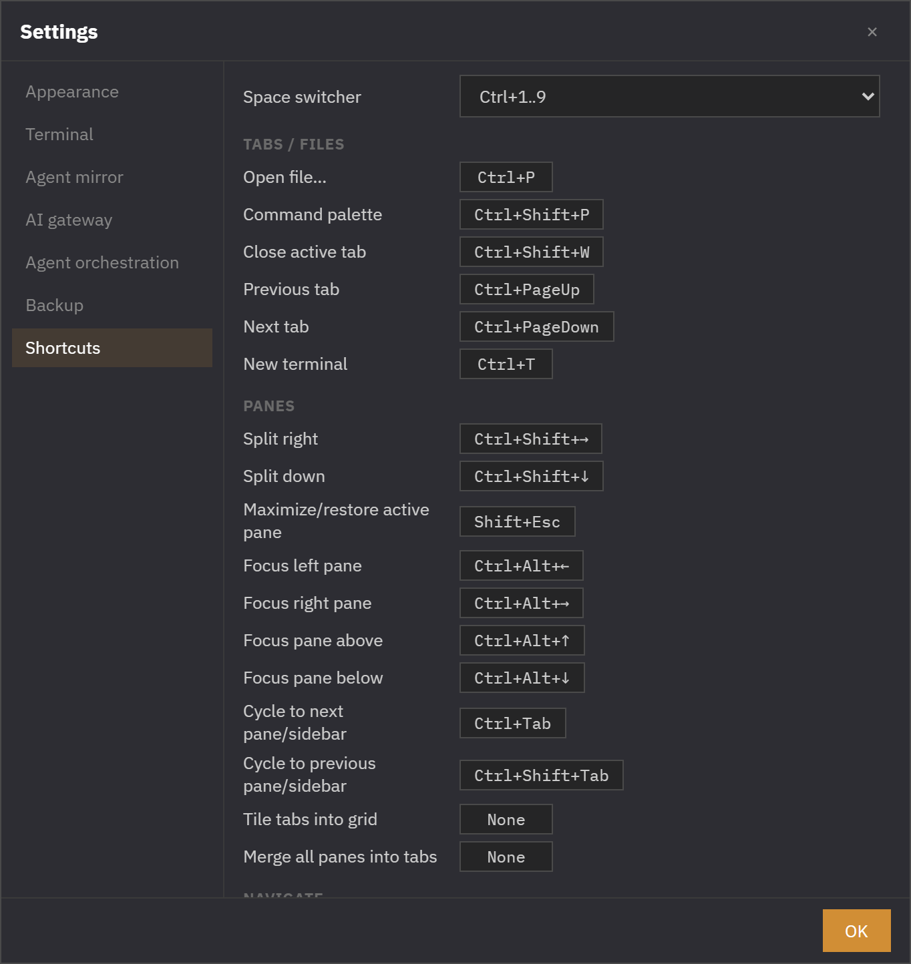Change the Split right shortcut
The height and width of the screenshot is (964, 911).
tap(531, 439)
